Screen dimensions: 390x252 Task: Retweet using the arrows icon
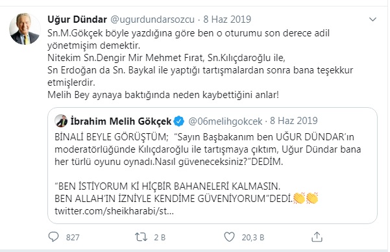coord(141,237)
